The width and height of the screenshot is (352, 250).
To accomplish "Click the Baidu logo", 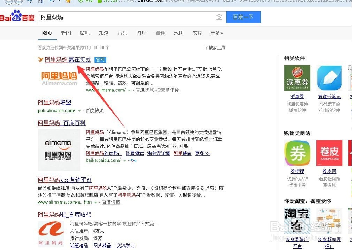I will pos(17,16).
